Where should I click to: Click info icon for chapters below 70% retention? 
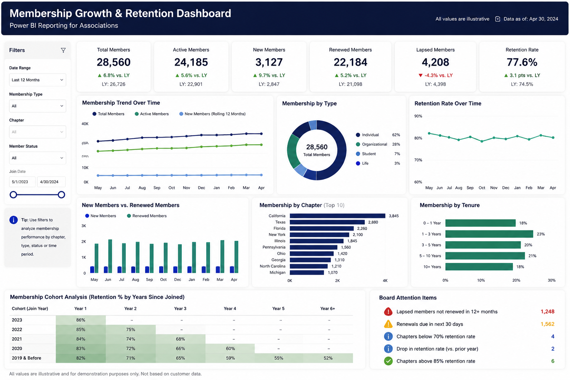[x=388, y=336]
